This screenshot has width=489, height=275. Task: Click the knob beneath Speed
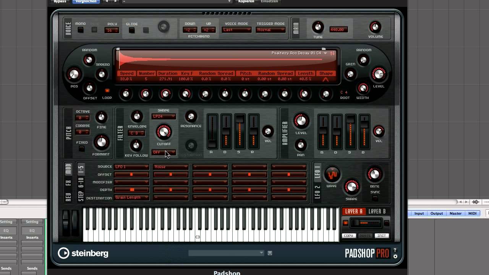tap(125, 94)
